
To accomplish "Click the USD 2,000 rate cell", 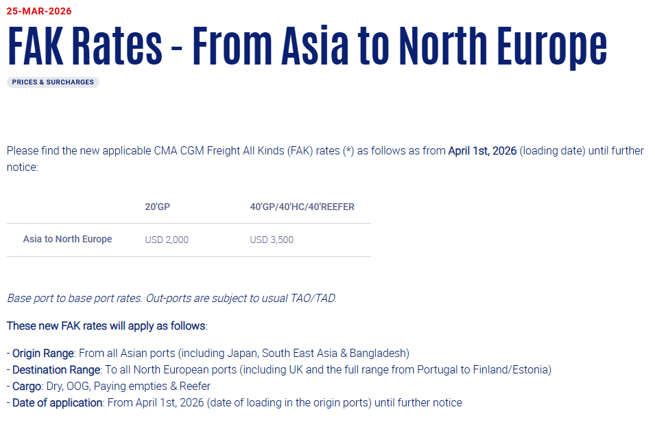I will point(167,240).
